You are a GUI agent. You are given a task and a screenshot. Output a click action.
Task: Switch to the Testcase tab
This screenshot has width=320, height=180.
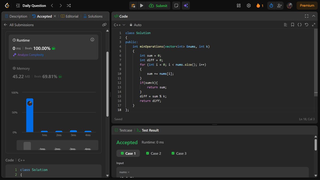click(123, 130)
